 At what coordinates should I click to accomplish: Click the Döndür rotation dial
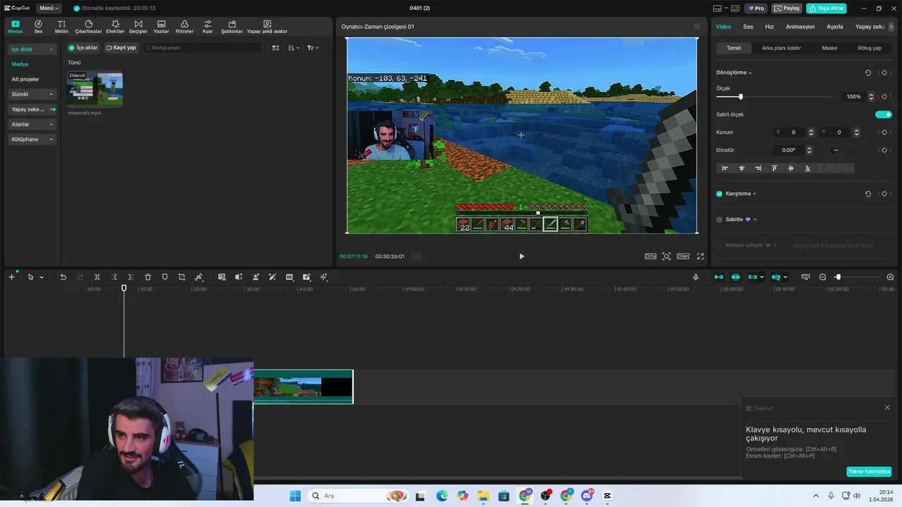click(835, 150)
